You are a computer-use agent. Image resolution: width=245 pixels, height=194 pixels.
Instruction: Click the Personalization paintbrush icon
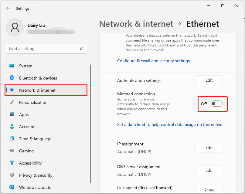(x=12, y=102)
